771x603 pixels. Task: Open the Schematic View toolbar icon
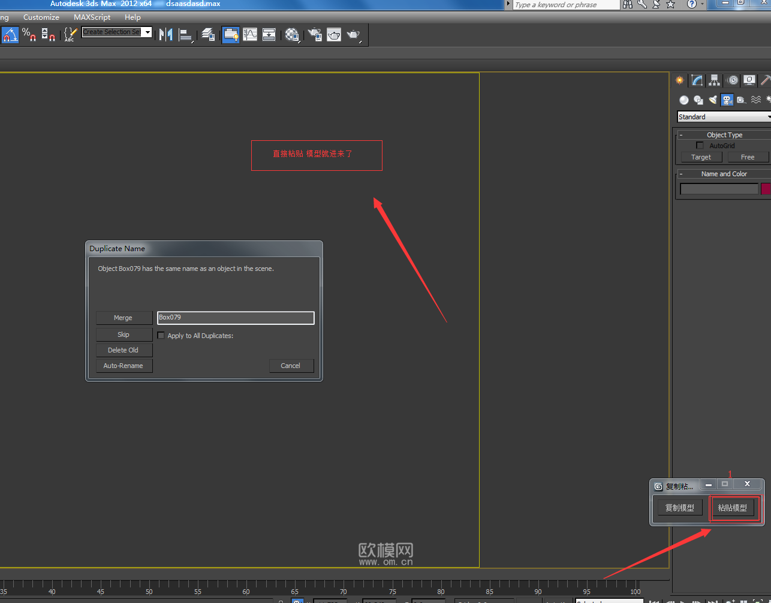[269, 35]
